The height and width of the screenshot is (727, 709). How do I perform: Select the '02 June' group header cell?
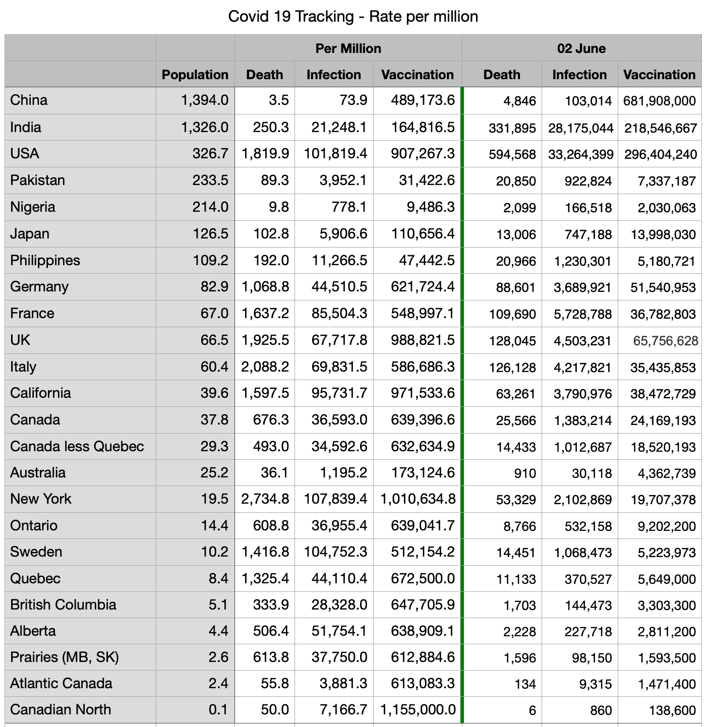pos(581,48)
